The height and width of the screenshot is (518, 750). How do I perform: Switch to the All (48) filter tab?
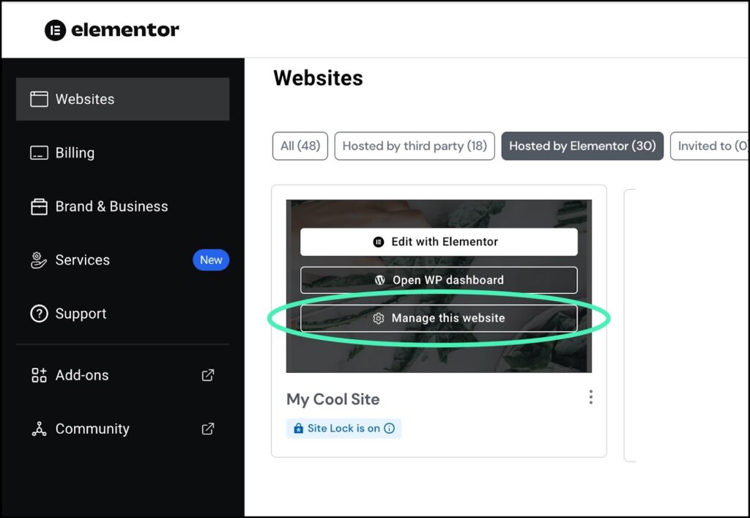click(x=300, y=146)
